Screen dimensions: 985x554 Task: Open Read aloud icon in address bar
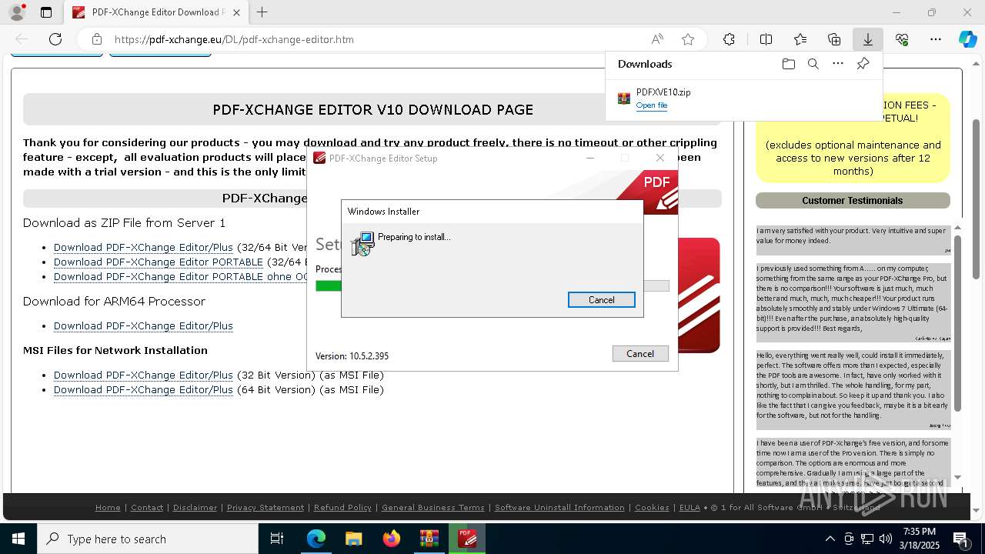pos(657,39)
